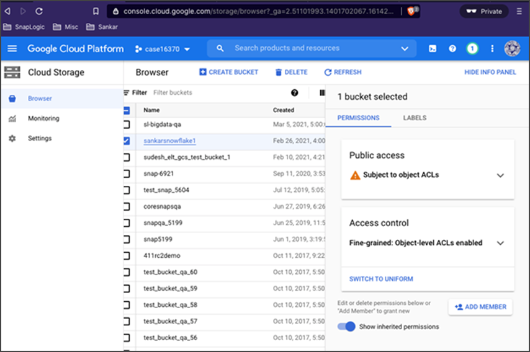Switch to the LABELS tab
This screenshot has width=530, height=352.
coord(415,118)
